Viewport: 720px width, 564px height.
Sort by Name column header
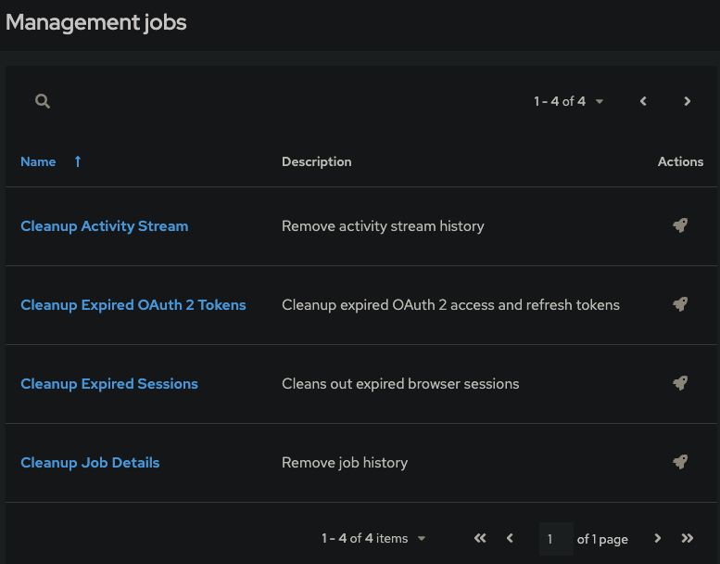38,161
